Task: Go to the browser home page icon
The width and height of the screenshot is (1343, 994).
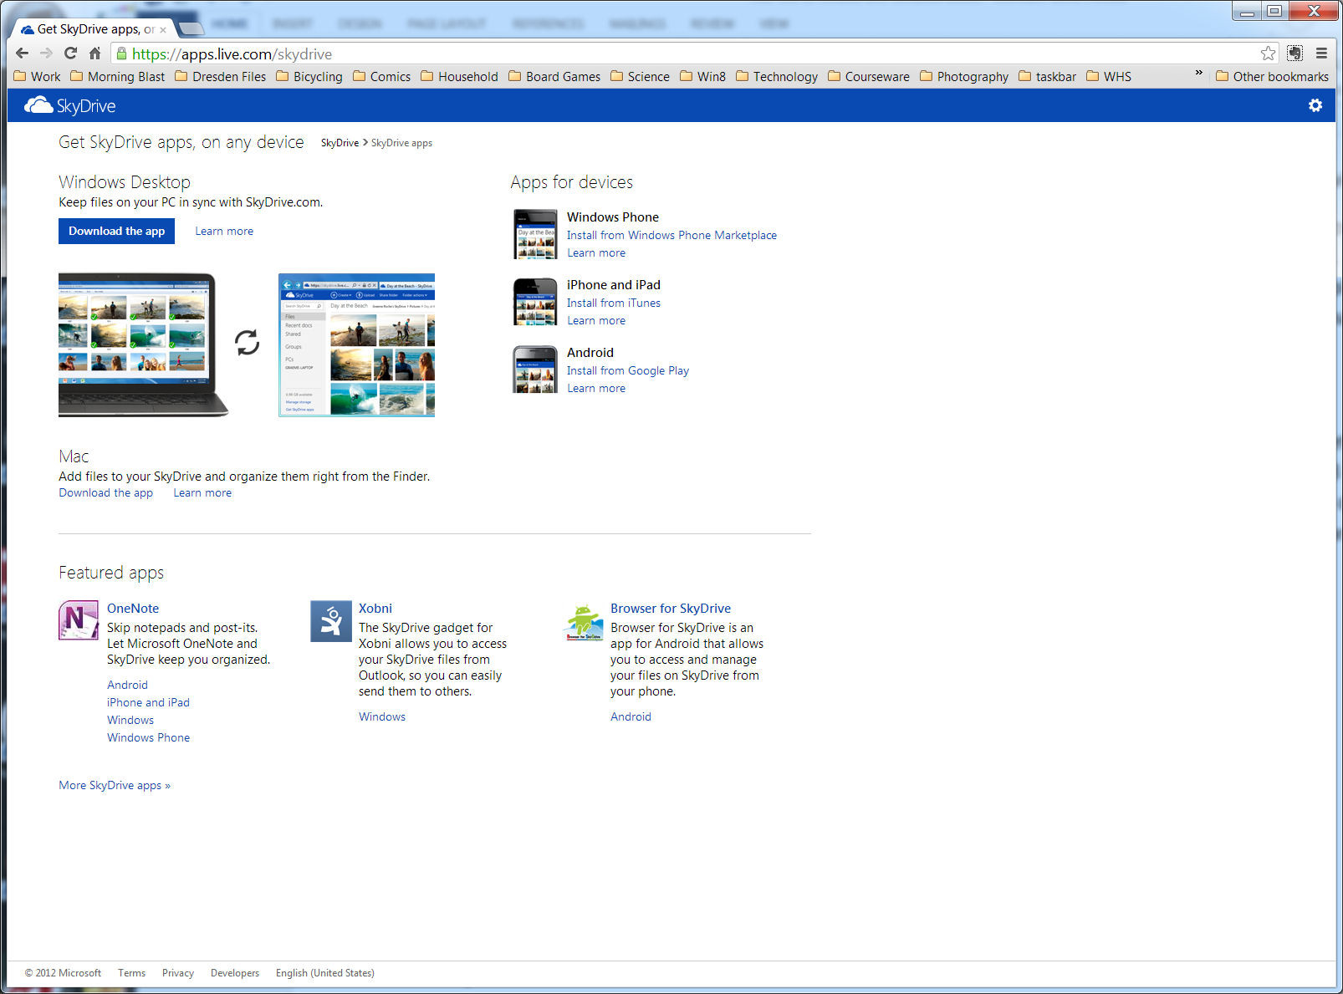Action: (x=94, y=54)
